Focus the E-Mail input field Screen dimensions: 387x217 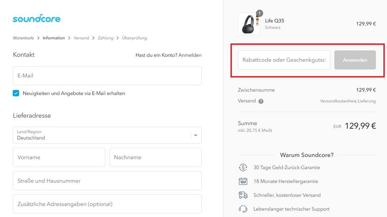[107, 76]
